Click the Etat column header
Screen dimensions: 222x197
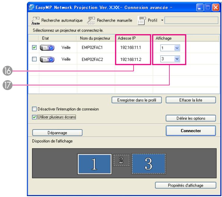(x=57, y=38)
